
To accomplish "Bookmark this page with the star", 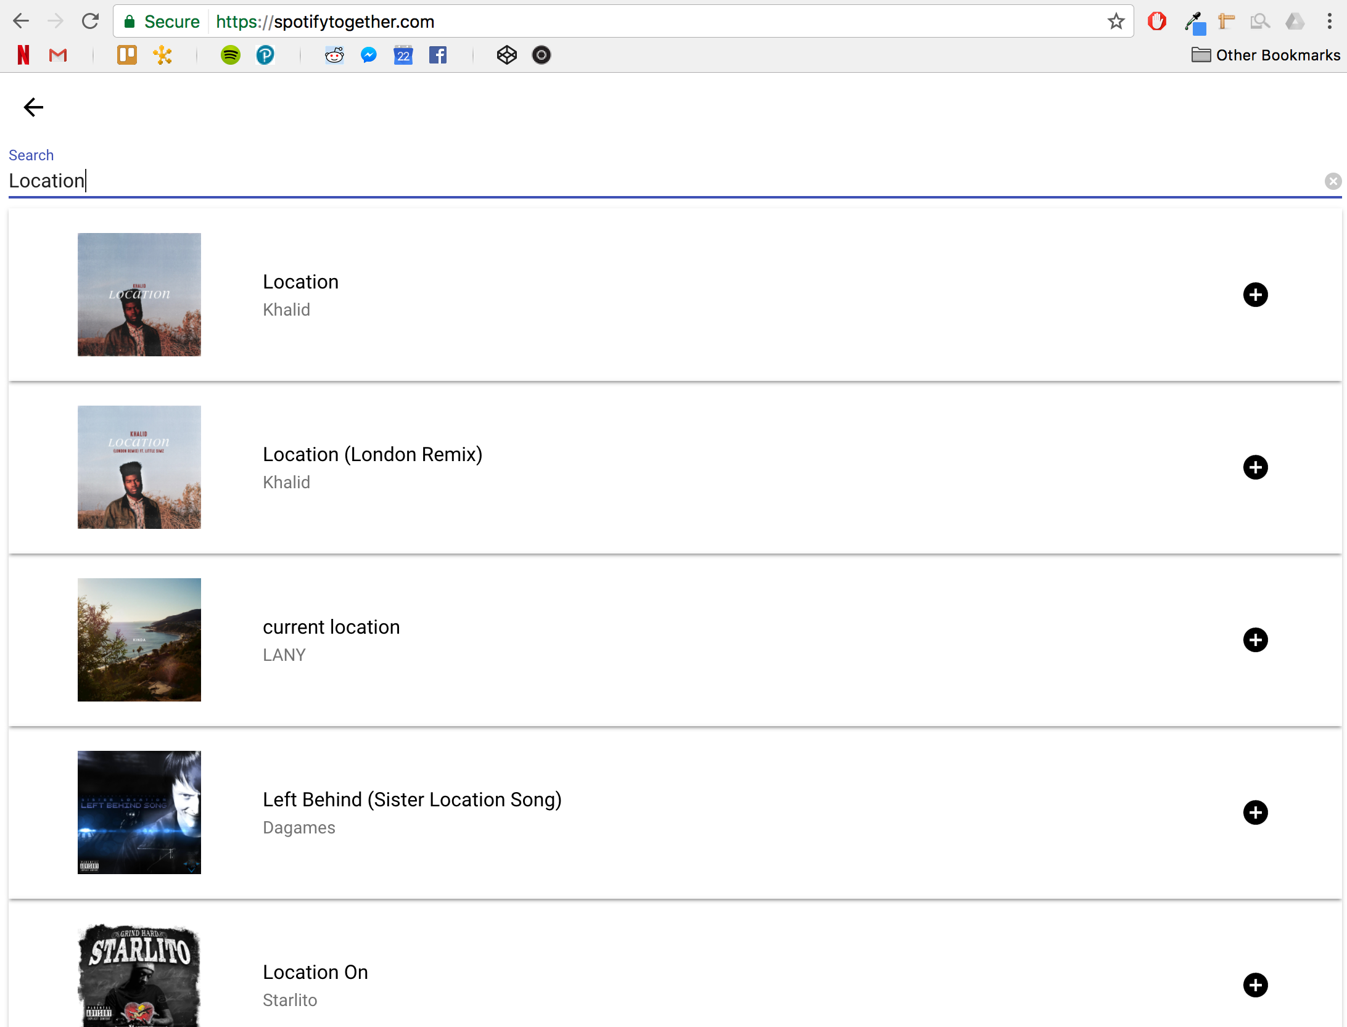I will click(x=1116, y=22).
